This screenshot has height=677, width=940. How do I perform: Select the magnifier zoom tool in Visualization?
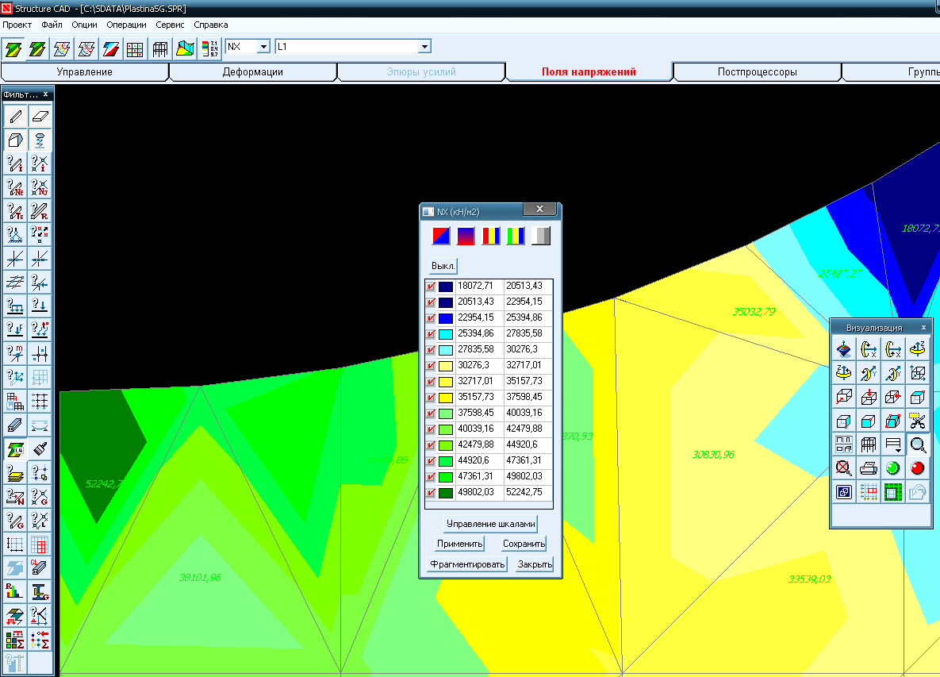pos(917,444)
